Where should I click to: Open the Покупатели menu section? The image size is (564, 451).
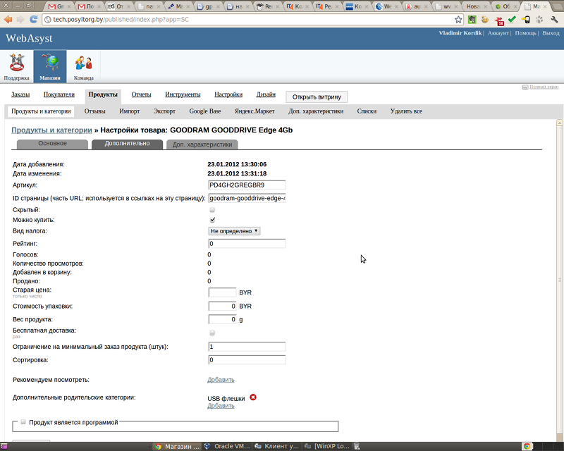coord(59,94)
